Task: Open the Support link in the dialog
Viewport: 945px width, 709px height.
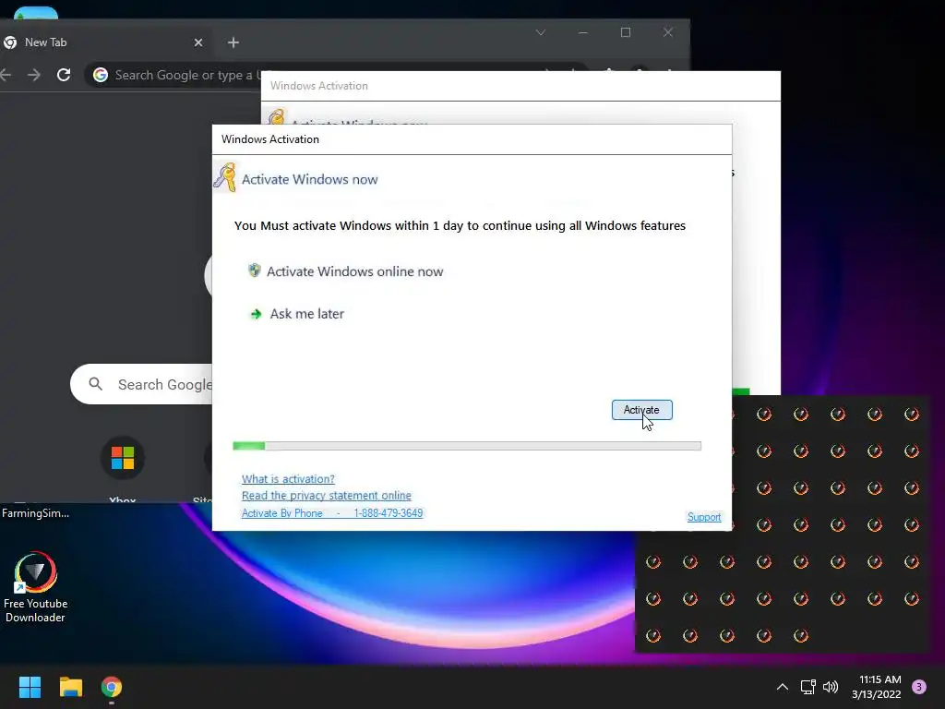Action: click(x=704, y=517)
